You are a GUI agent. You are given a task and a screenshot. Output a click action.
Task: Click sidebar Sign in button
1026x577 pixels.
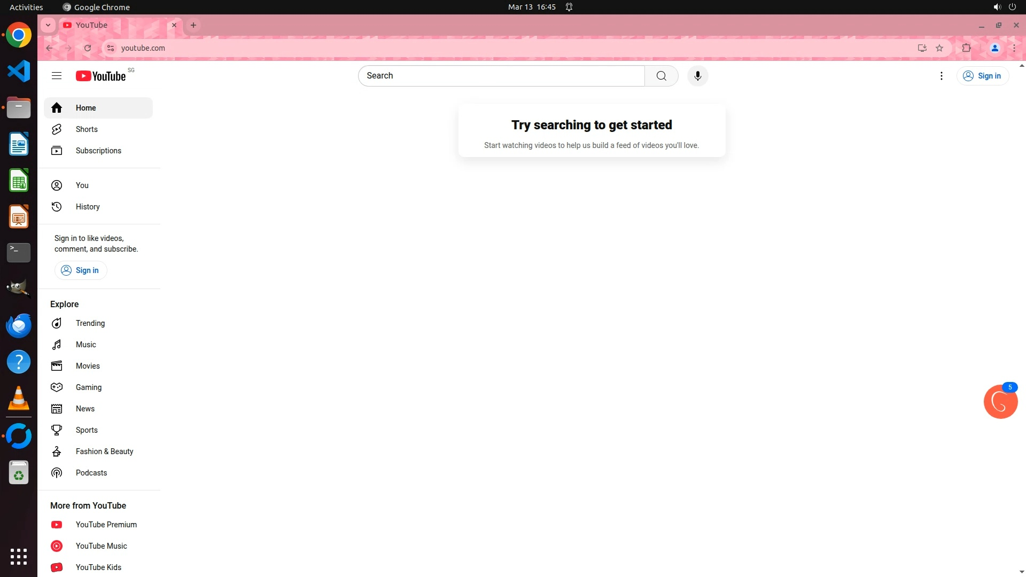tap(81, 270)
